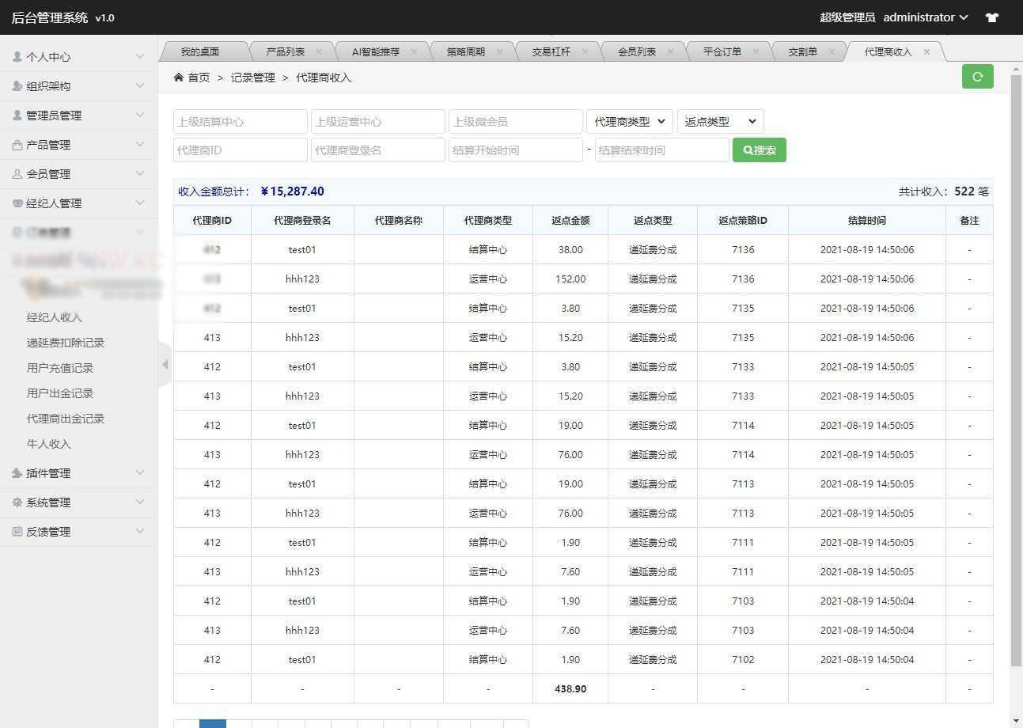Expand 插件管理 sidebar menu

[78, 473]
